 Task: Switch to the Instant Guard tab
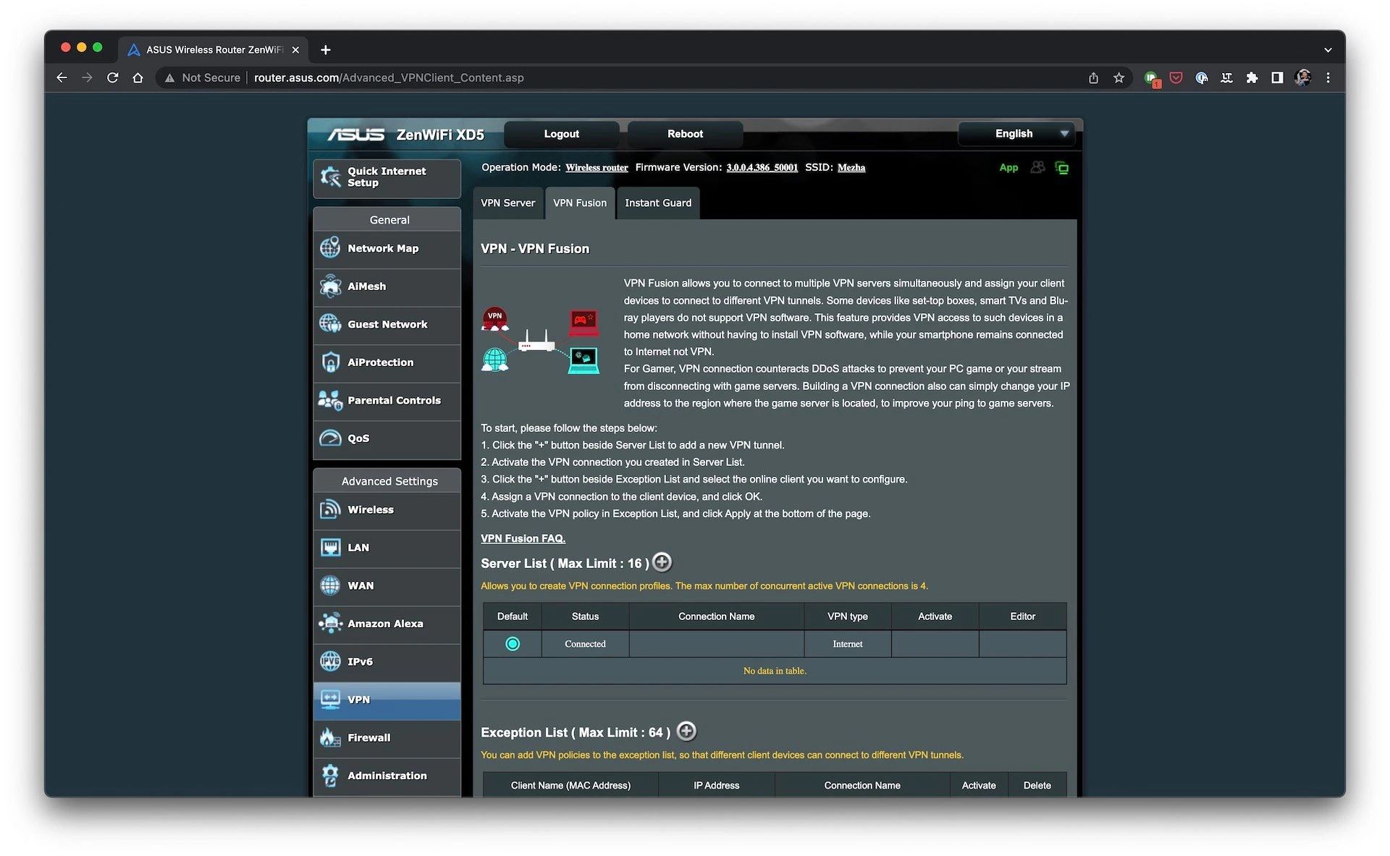pyautogui.click(x=658, y=203)
